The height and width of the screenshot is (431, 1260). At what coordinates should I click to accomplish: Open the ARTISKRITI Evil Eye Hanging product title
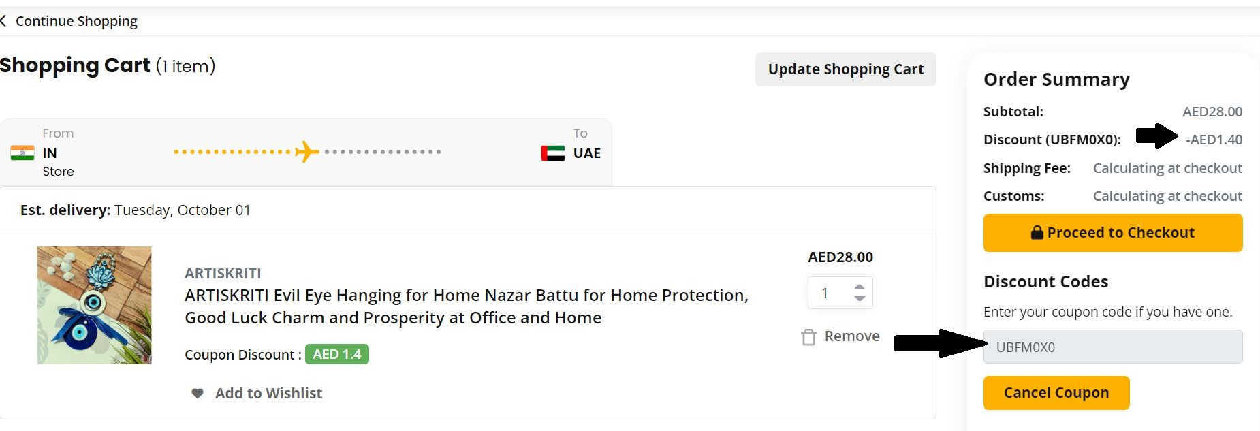[467, 306]
